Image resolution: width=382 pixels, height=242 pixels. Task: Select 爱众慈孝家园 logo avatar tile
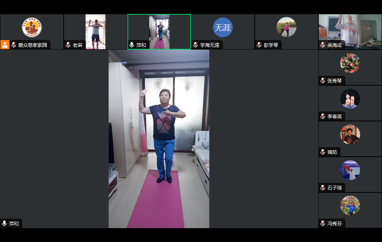tap(32, 27)
